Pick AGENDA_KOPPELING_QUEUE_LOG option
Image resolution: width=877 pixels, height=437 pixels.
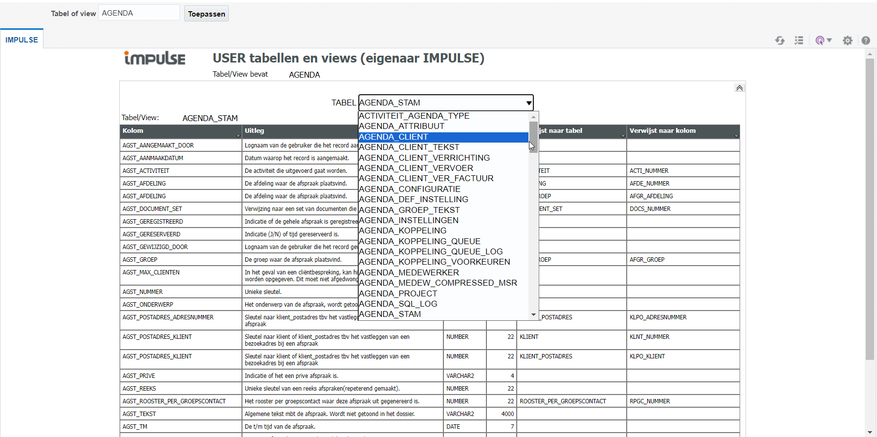point(443,251)
